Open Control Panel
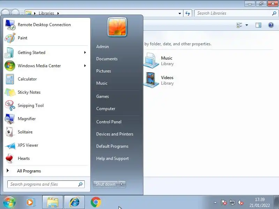The width and height of the screenshot is (279, 209). [109, 122]
